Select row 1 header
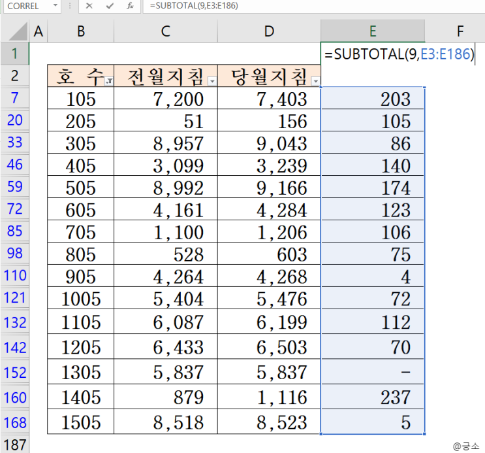Screen dimensions: 485x453 pos(14,54)
